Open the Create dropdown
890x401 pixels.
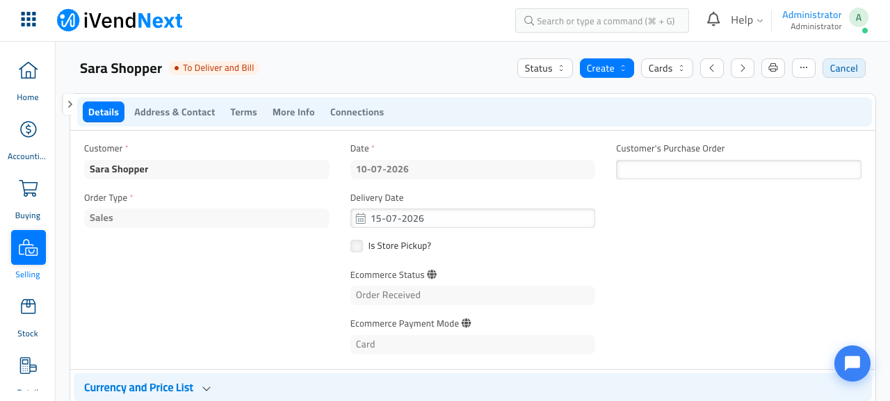pos(606,68)
